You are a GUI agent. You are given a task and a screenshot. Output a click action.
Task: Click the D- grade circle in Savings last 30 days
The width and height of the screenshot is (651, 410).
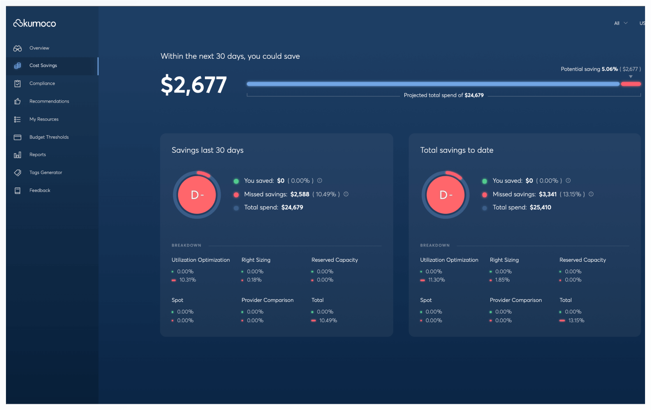[197, 195]
